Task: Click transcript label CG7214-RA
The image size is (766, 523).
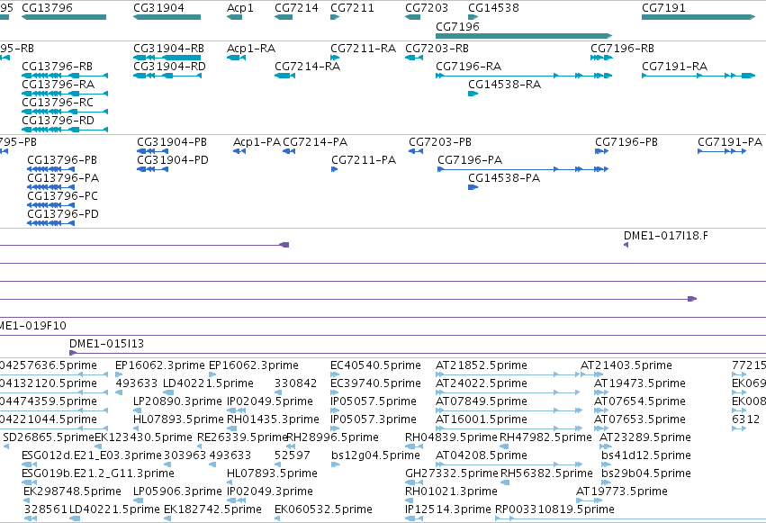Action: click(x=307, y=67)
